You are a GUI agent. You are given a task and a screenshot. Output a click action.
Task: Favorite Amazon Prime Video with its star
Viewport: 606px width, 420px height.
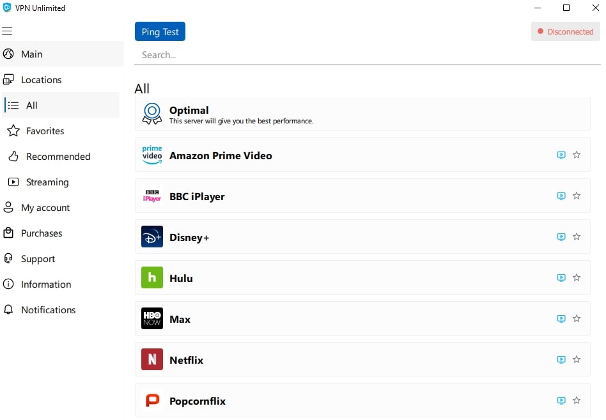[x=577, y=155]
